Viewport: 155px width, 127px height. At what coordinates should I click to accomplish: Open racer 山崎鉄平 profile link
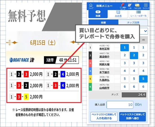(104, 88)
